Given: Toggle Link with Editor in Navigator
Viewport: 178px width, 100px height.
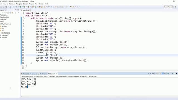Looking at the screenshot, I should click(12, 13).
